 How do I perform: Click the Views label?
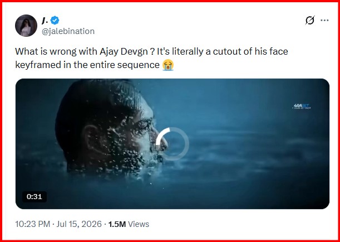click(x=139, y=224)
